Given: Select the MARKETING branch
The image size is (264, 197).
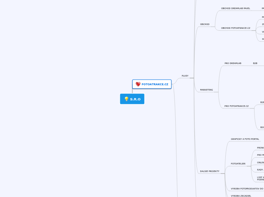Looking at the screenshot, I should click(x=206, y=90).
